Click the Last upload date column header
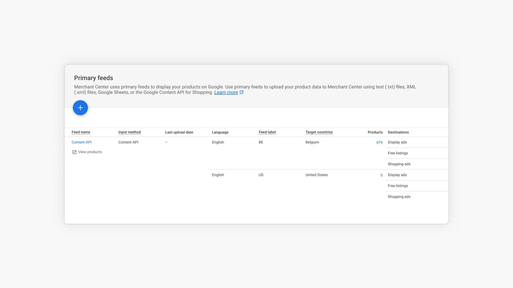Image resolution: width=513 pixels, height=288 pixels. [x=179, y=132]
